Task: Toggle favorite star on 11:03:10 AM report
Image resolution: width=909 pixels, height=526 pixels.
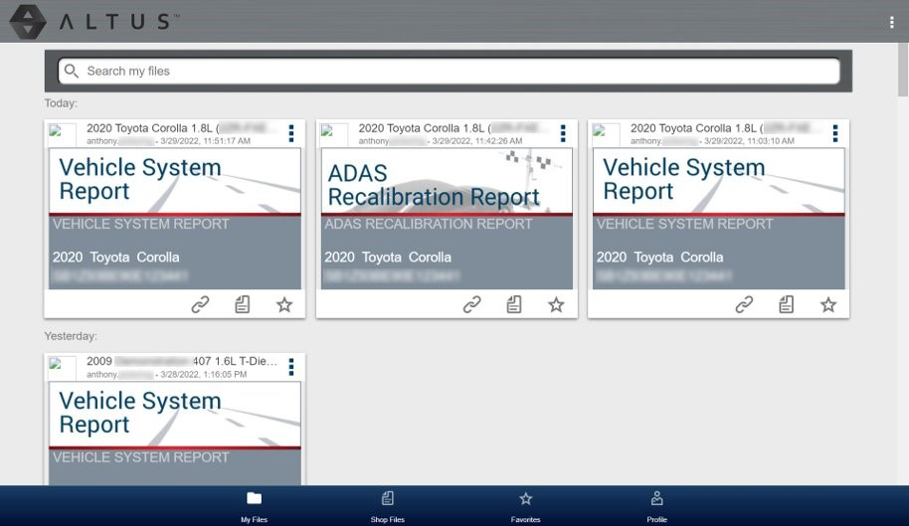Action: click(x=828, y=305)
